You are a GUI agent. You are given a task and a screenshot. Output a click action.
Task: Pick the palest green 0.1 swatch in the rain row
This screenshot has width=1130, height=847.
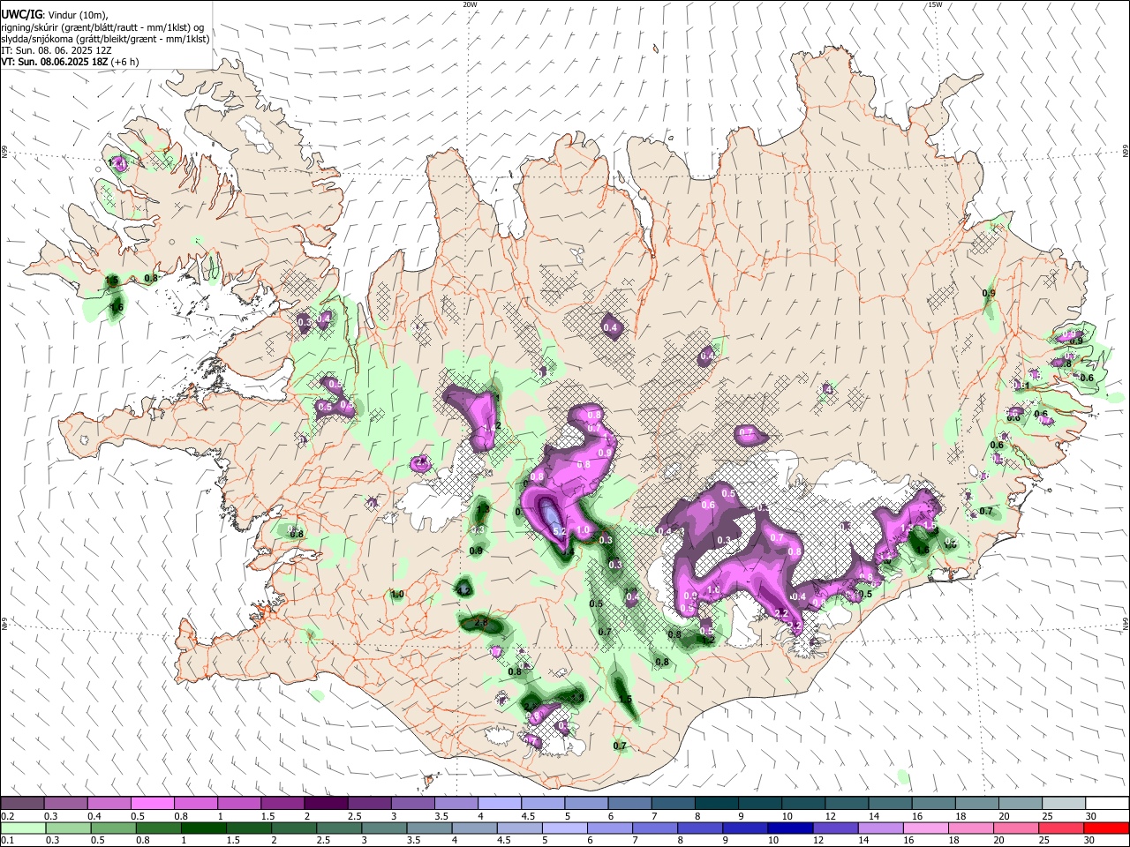pos(22,828)
